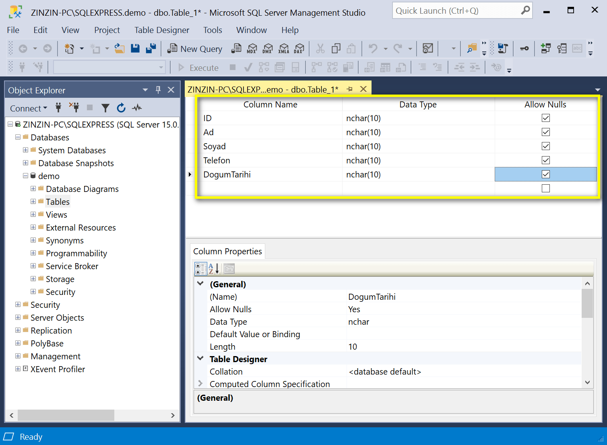This screenshot has width=607, height=445.
Task: Close the dbo.Table_1 tab
Action: [x=363, y=89]
